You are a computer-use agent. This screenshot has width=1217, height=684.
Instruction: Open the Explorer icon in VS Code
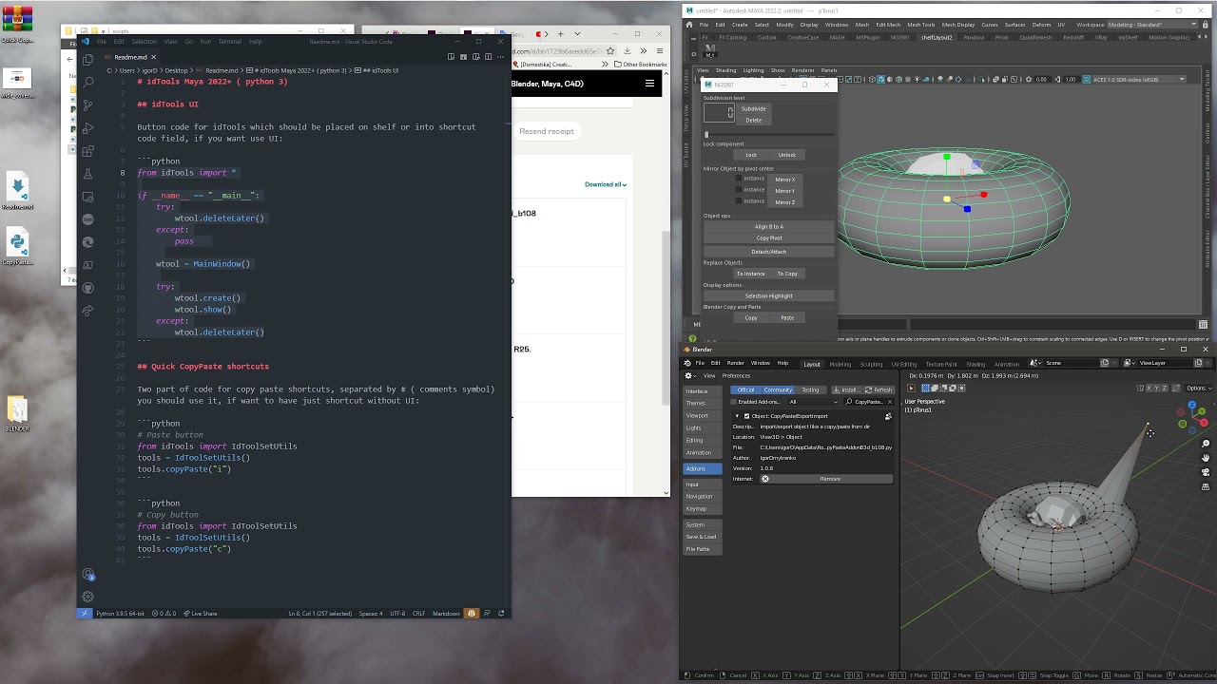point(88,58)
